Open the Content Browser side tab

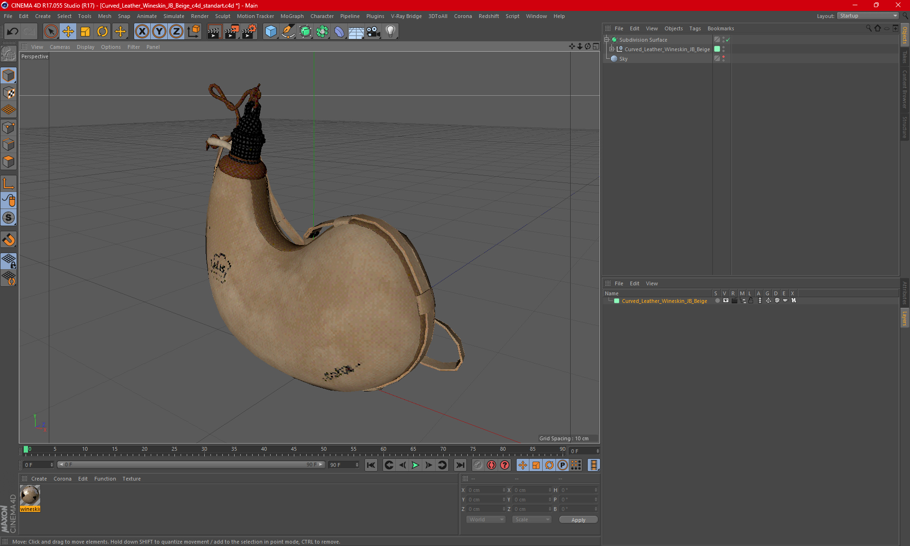point(905,89)
